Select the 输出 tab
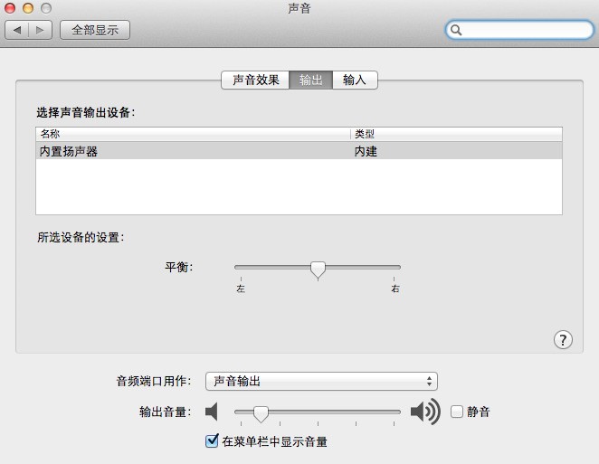Viewport: 599px width, 464px height. coord(310,80)
